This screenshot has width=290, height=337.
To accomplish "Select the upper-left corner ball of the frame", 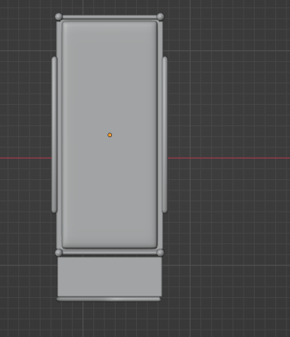I will [59, 17].
